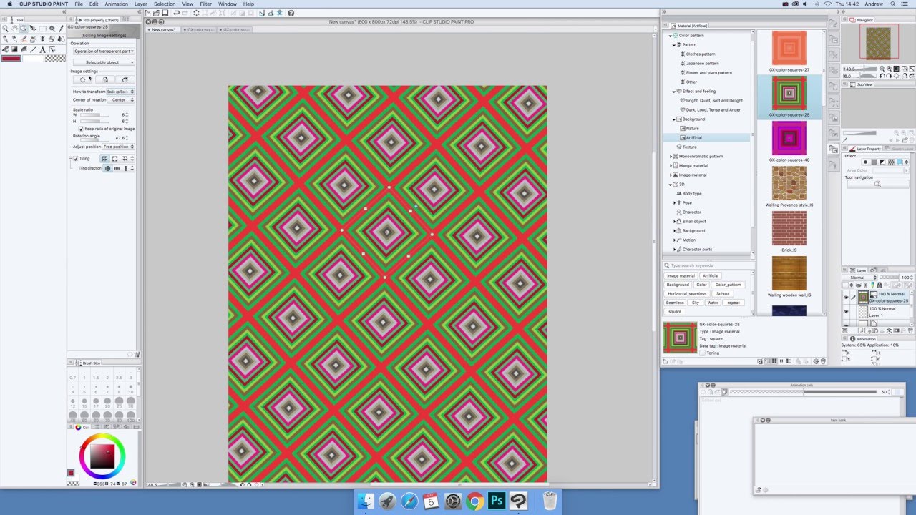Screen dimensions: 916x515
Task: Expand the Manga material tree node
Action: pyautogui.click(x=671, y=165)
